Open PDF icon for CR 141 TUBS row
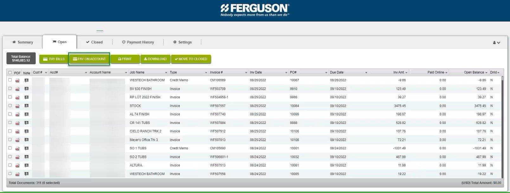 [17, 123]
